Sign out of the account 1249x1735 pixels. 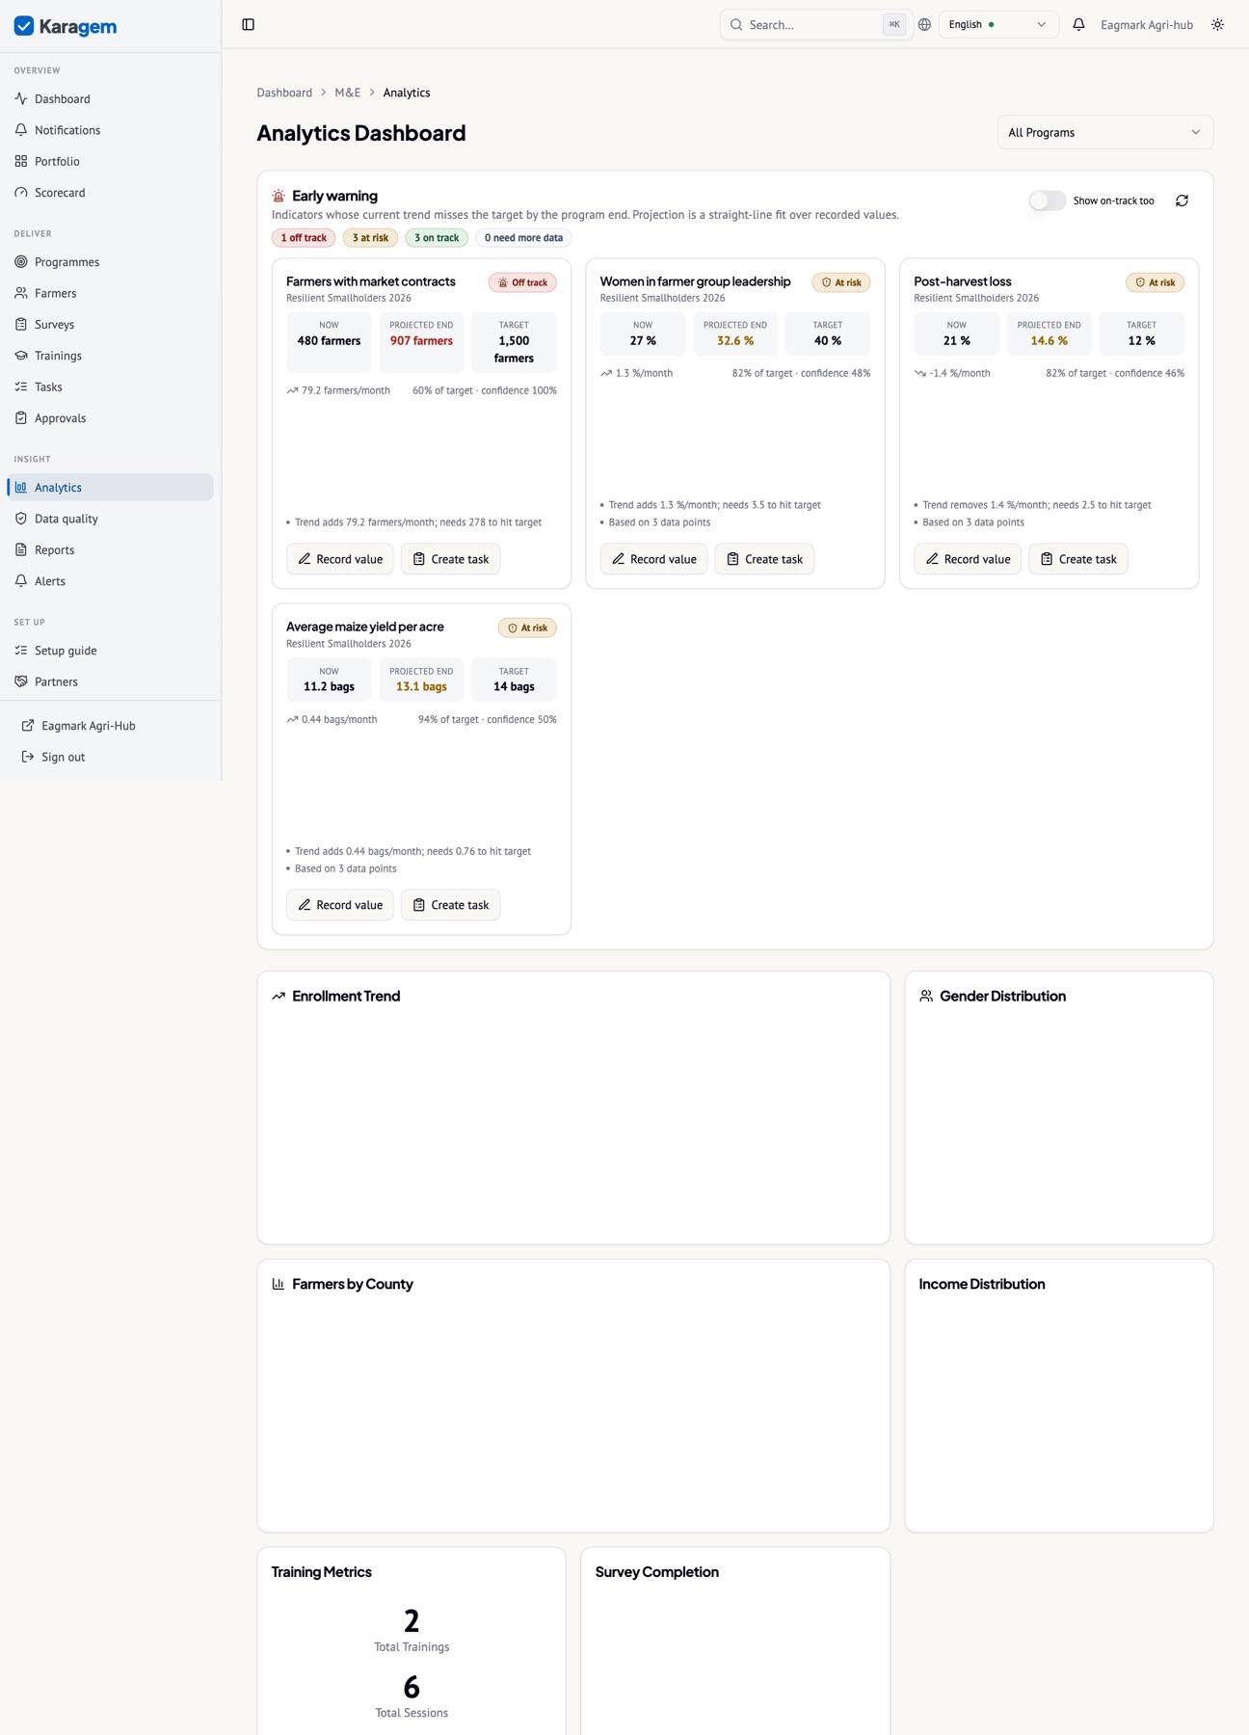[110, 757]
